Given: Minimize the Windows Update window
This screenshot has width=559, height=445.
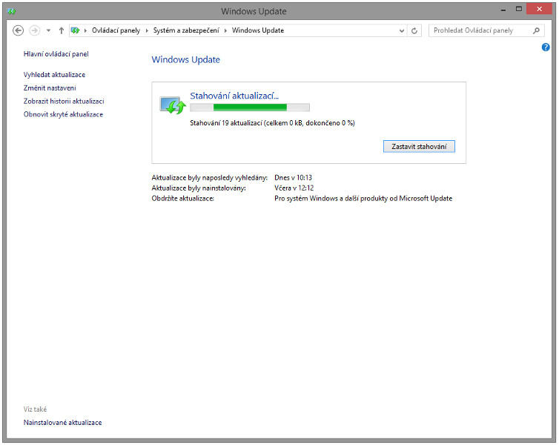Looking at the screenshot, I should tap(503, 10).
